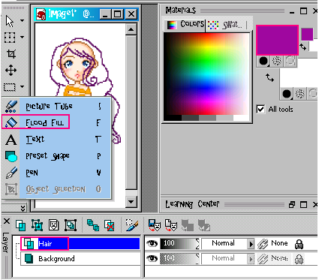Hide the Hair layer with eye icon

(152, 243)
